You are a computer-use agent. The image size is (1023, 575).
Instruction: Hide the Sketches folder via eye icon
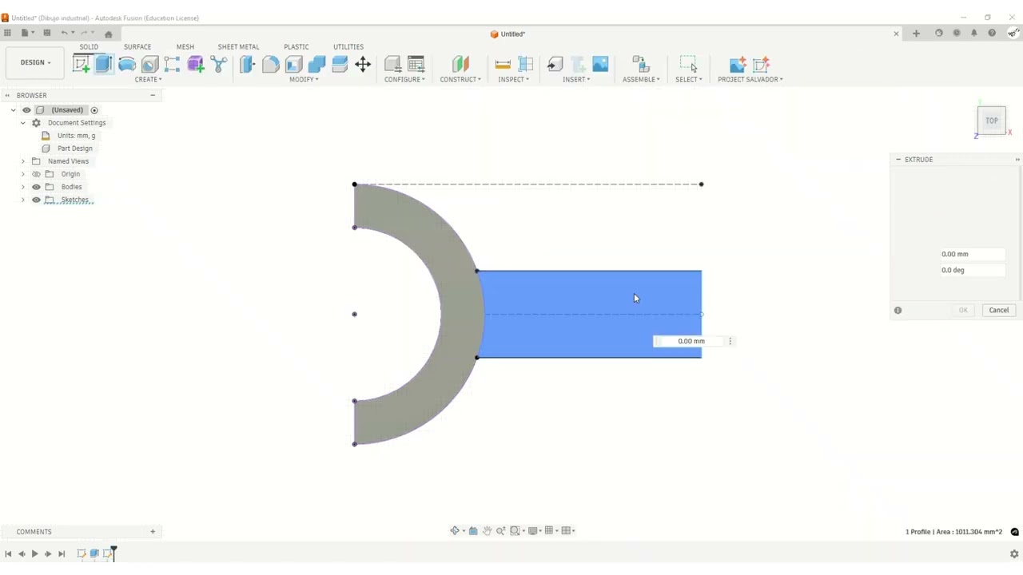tap(36, 200)
